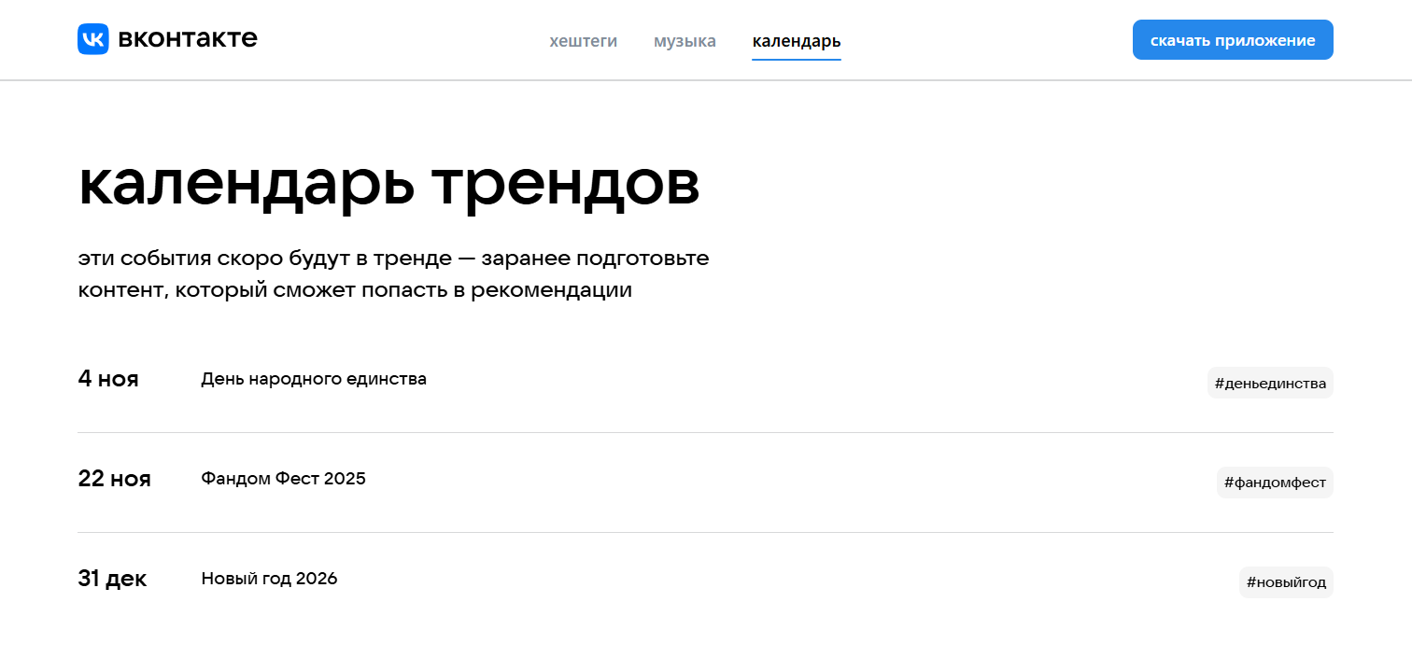The height and width of the screenshot is (672, 1412).
Task: Select the Новый год 2026 event
Action: tap(269, 579)
